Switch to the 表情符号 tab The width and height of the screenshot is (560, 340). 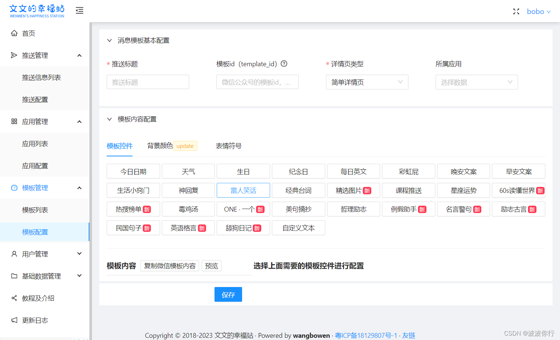[228, 146]
